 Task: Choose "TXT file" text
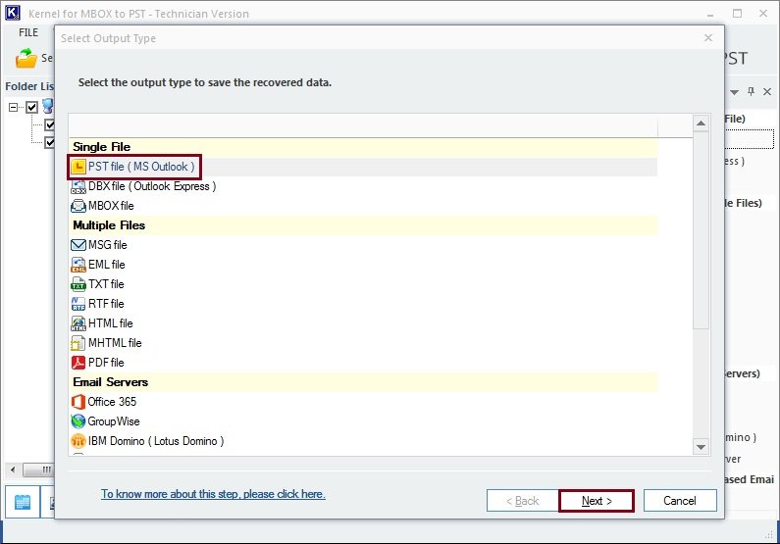pyautogui.click(x=106, y=284)
